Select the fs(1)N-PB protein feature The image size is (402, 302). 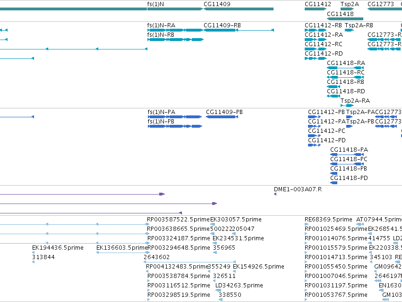(x=175, y=126)
